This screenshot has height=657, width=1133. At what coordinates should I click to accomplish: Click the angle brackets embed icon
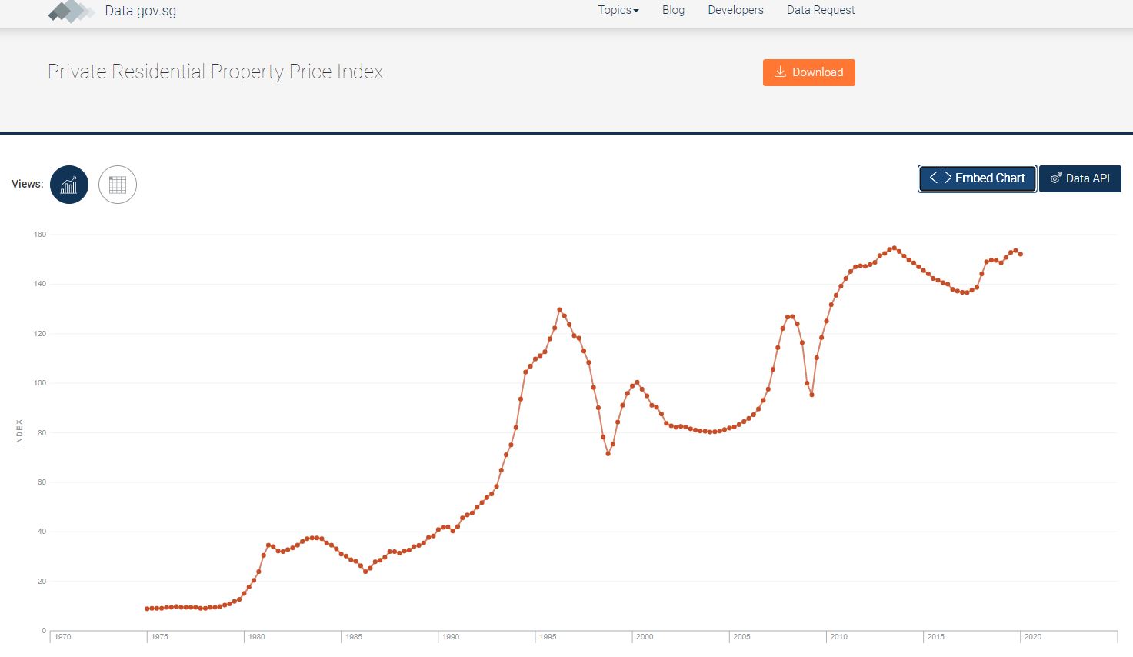click(940, 178)
